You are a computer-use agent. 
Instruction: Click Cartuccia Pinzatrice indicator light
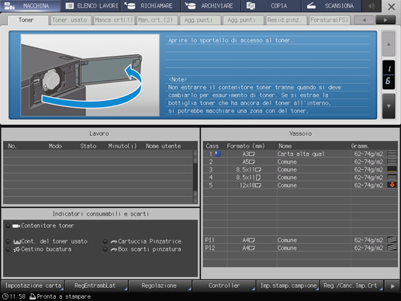tap(105, 241)
